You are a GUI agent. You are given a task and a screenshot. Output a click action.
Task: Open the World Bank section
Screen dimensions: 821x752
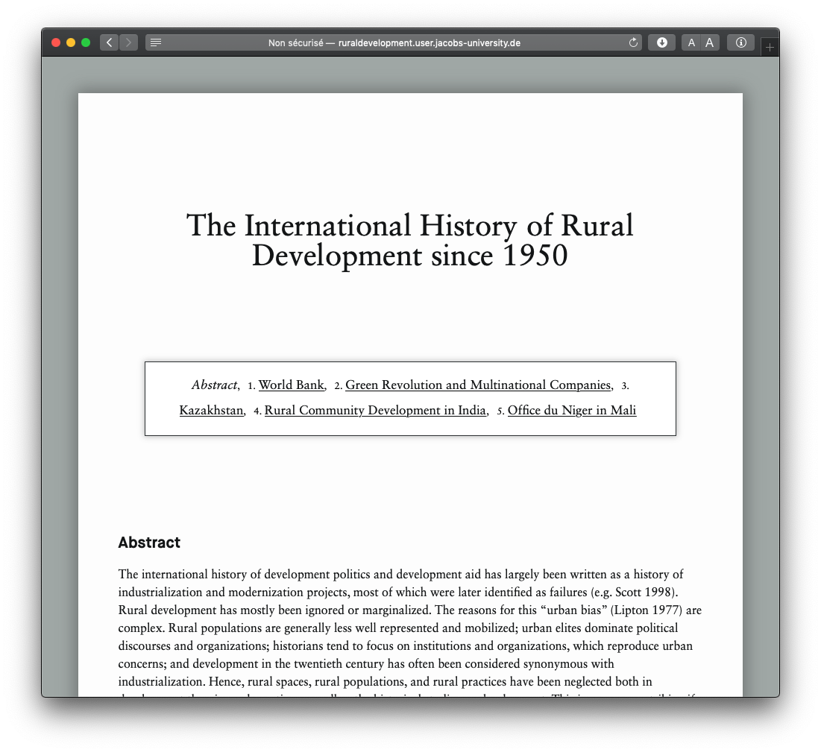pyautogui.click(x=291, y=385)
